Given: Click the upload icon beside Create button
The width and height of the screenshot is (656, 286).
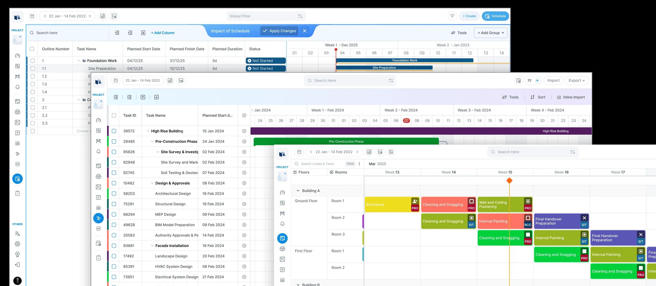Looking at the screenshot, I should pos(452,16).
